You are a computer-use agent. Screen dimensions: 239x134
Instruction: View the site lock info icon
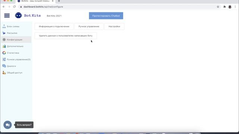click(x=21, y=7)
